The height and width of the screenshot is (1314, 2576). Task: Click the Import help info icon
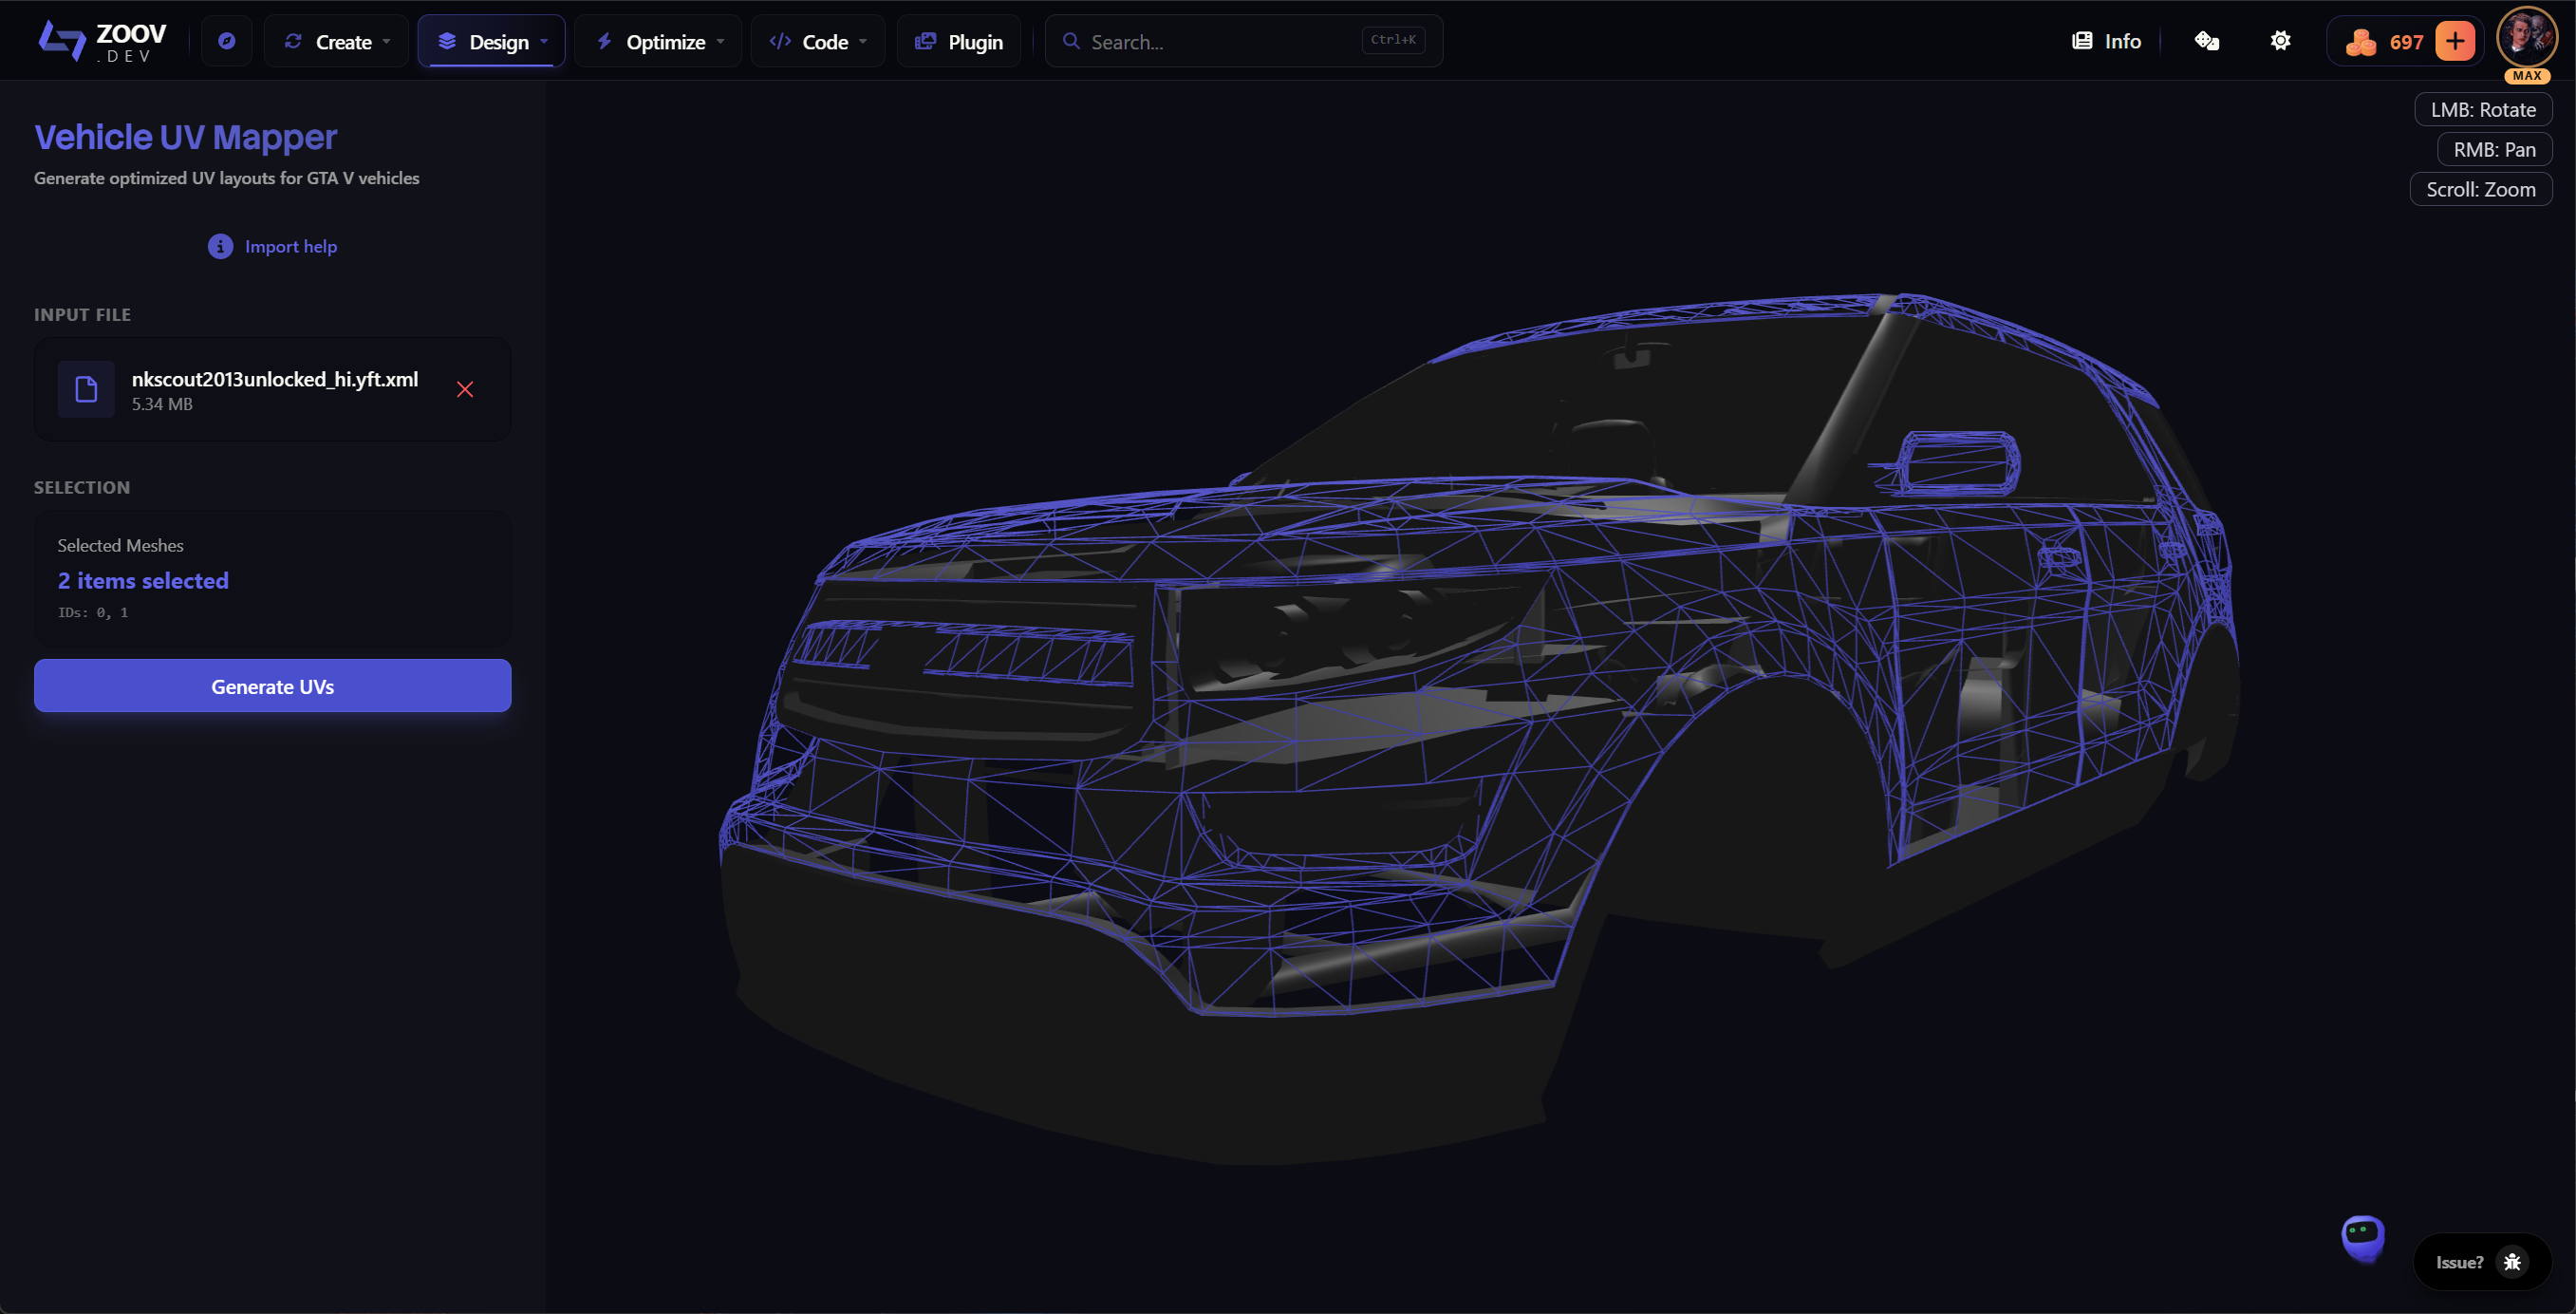click(x=220, y=246)
